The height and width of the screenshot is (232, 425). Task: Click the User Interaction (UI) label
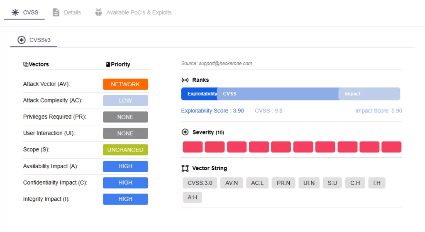[49, 133]
